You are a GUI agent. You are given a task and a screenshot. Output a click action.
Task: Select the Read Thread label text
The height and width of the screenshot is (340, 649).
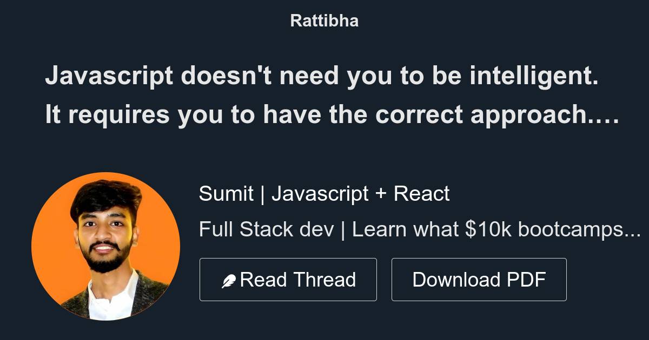299,280
